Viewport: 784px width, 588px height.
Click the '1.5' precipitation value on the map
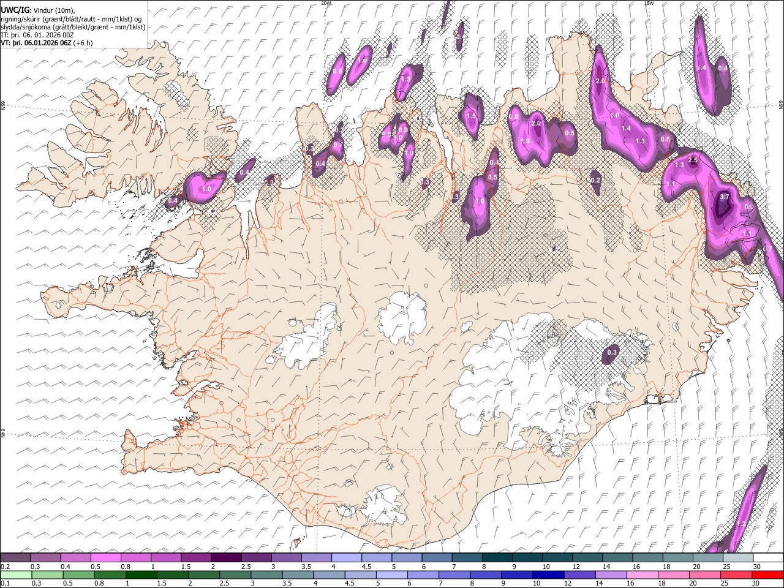pyautogui.click(x=471, y=116)
